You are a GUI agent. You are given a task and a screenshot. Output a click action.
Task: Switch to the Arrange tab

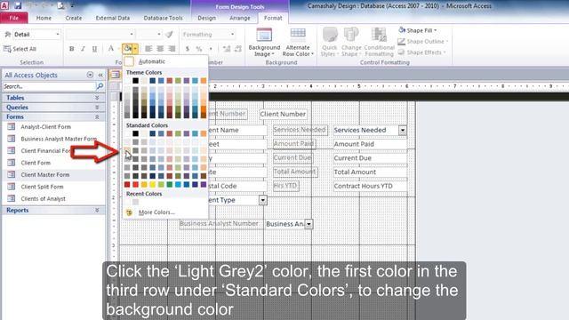tap(240, 18)
